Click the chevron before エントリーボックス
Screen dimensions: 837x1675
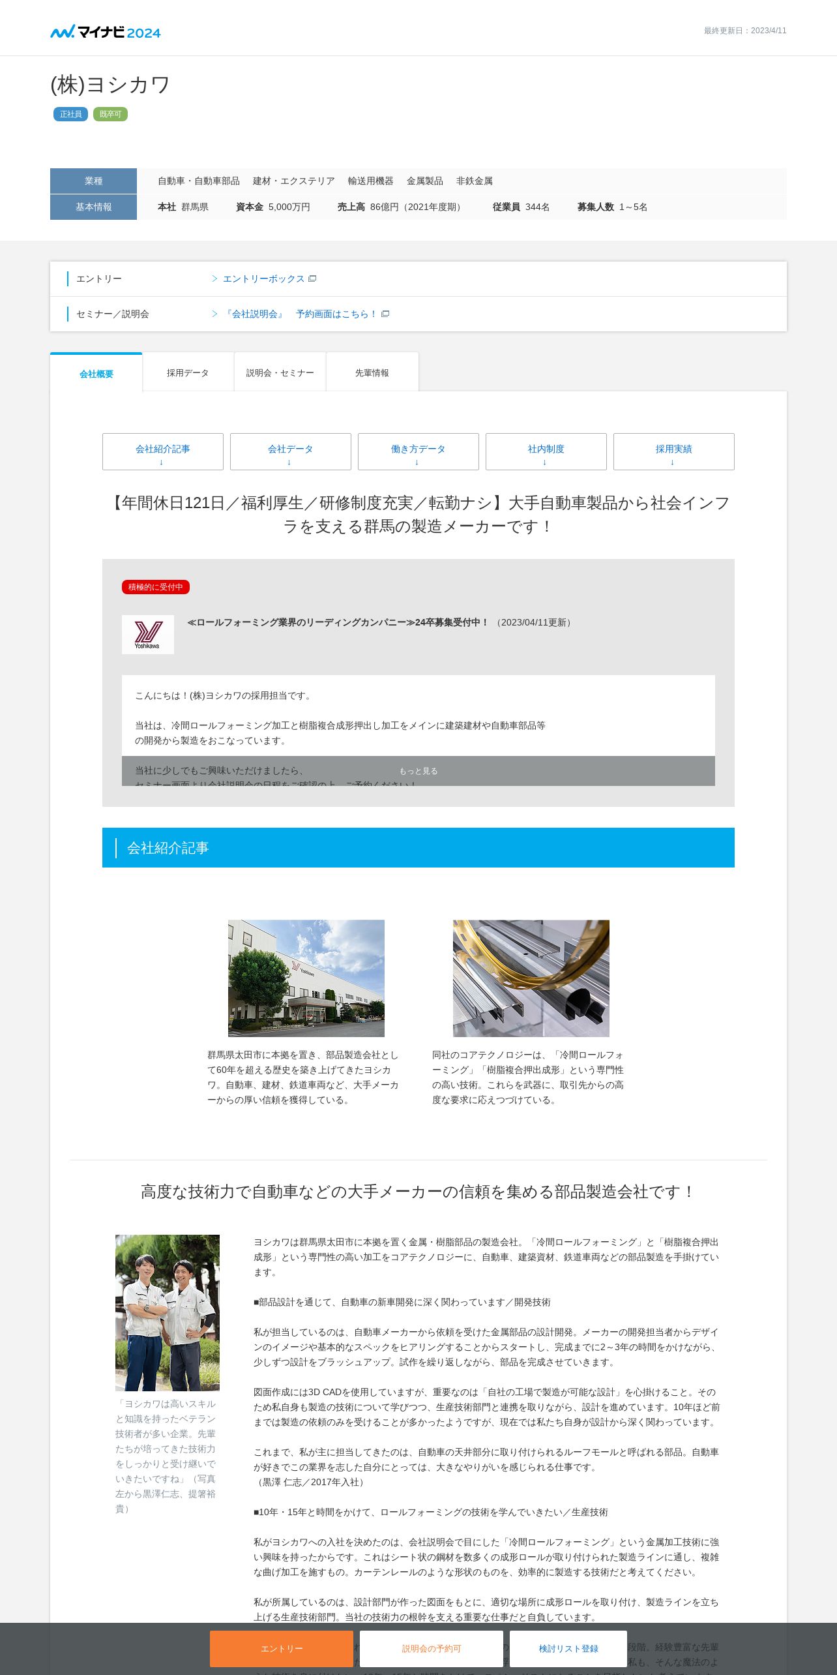point(214,279)
